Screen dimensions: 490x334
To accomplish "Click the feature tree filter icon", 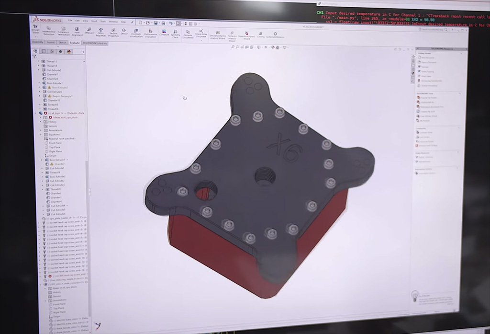I will [34, 57].
